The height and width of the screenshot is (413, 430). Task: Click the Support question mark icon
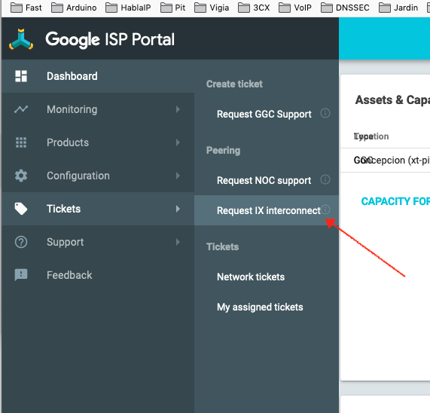pyautogui.click(x=21, y=242)
